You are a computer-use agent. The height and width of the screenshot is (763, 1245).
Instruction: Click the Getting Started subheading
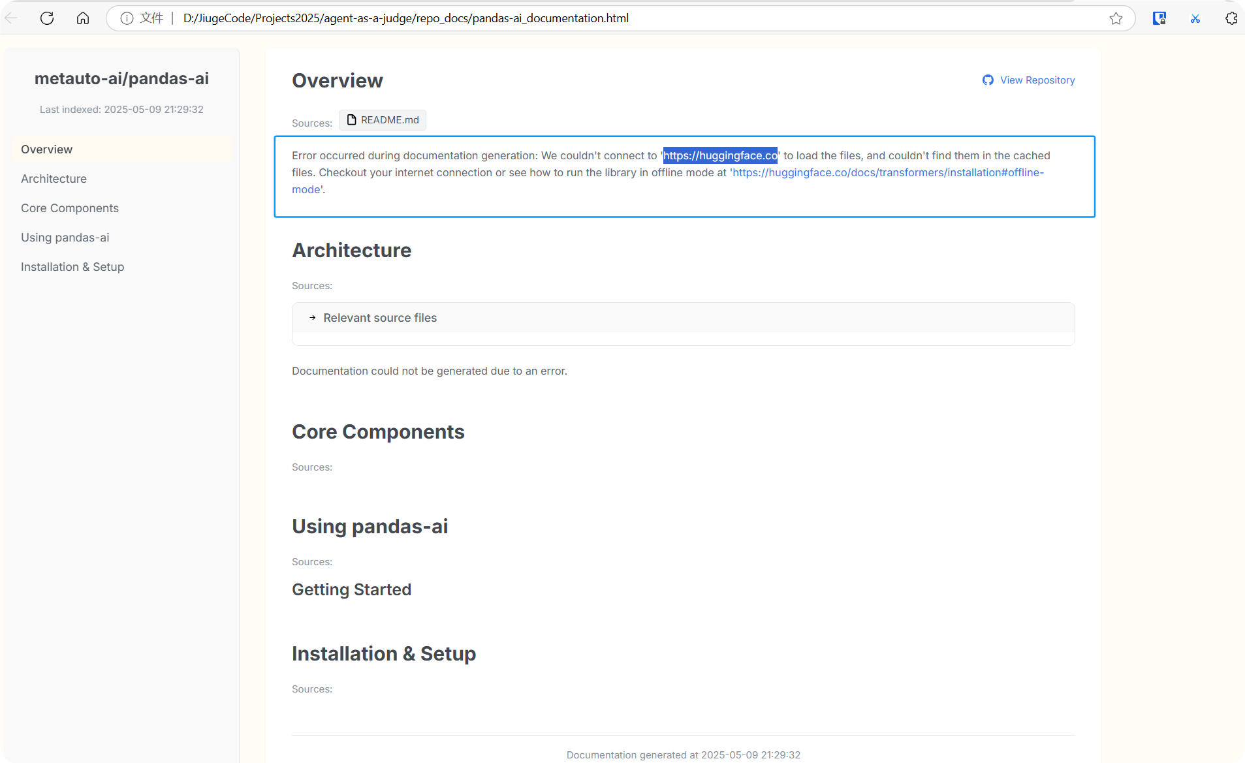(x=351, y=589)
